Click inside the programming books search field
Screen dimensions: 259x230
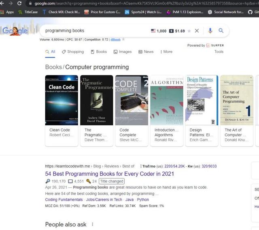point(93,30)
